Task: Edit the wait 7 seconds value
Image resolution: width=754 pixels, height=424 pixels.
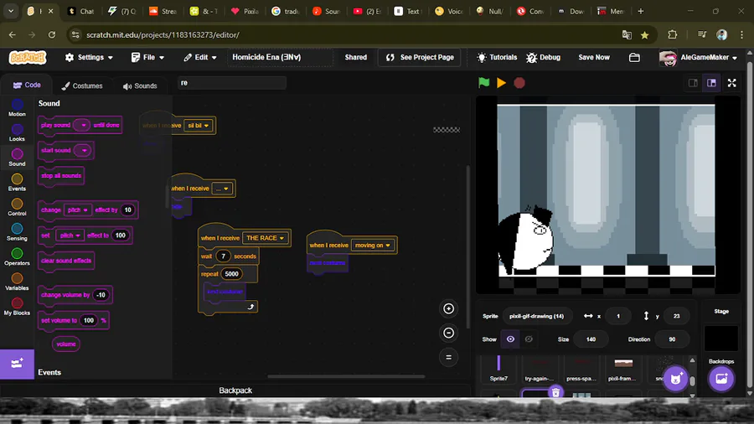Action: 223,256
